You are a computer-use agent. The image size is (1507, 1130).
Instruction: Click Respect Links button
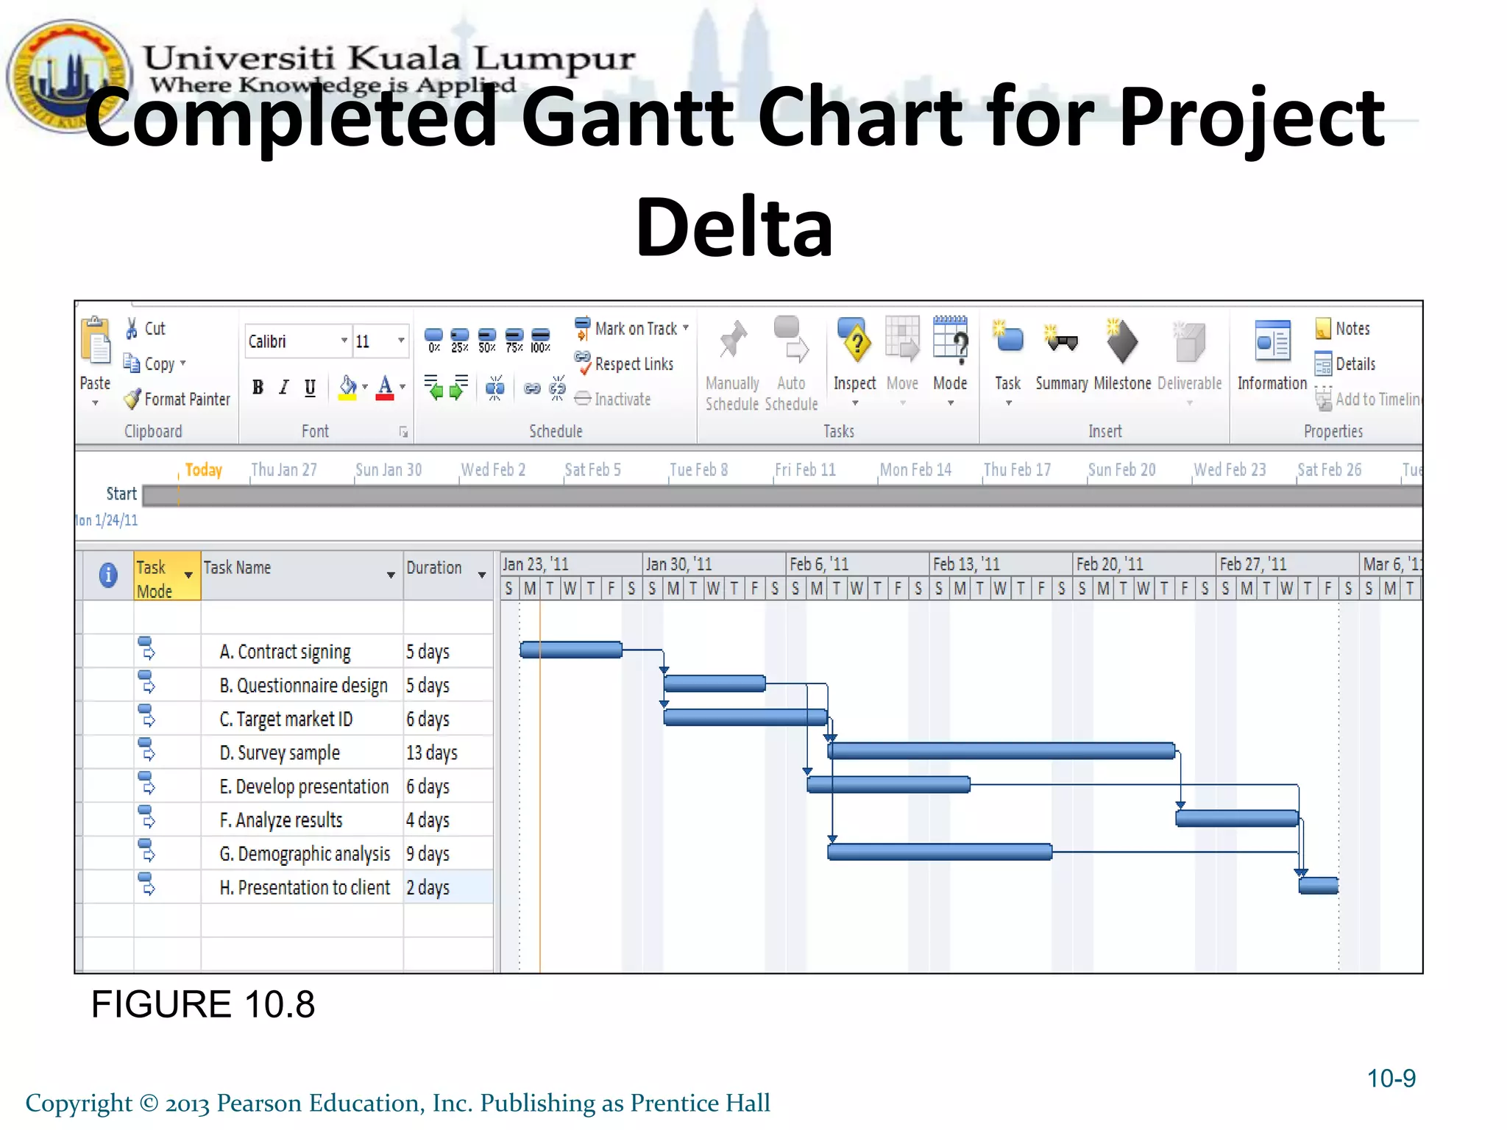click(x=624, y=363)
